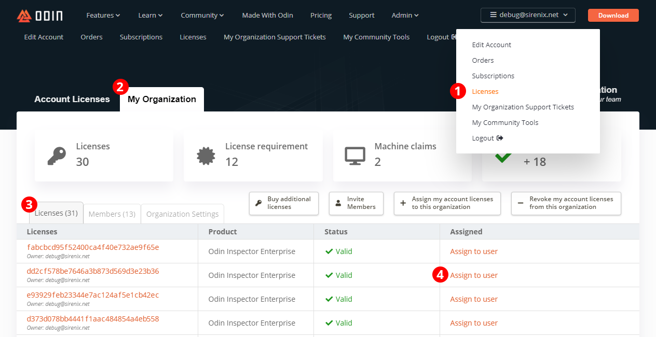Click the orange Download button

(x=613, y=16)
